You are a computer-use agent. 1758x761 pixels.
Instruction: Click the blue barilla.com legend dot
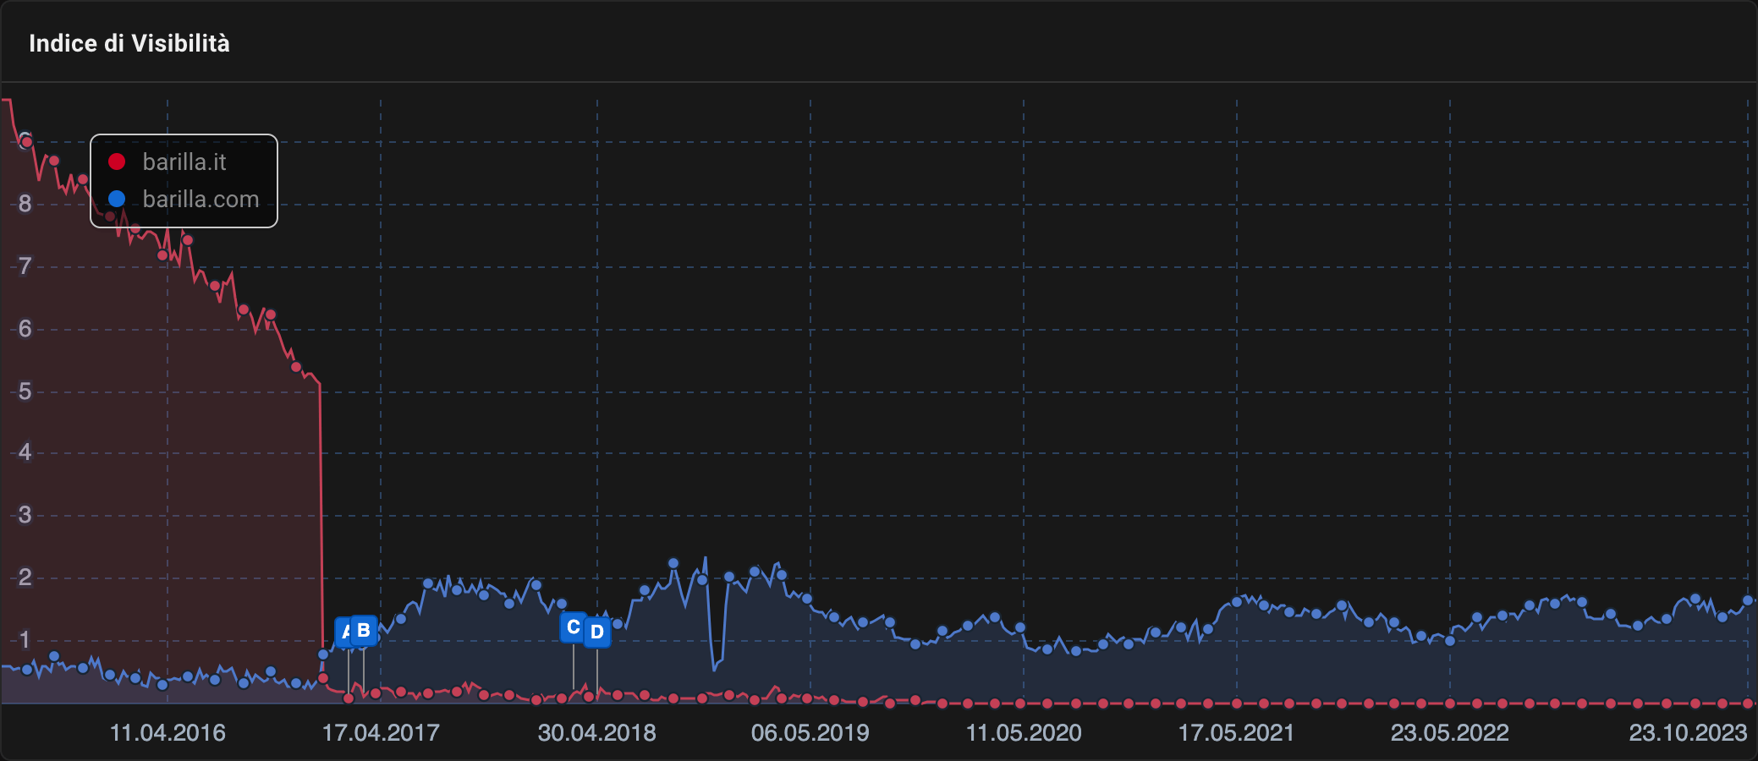coord(117,199)
